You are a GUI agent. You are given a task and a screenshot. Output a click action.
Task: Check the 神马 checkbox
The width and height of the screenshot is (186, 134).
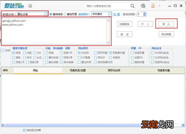[x=25, y=58]
